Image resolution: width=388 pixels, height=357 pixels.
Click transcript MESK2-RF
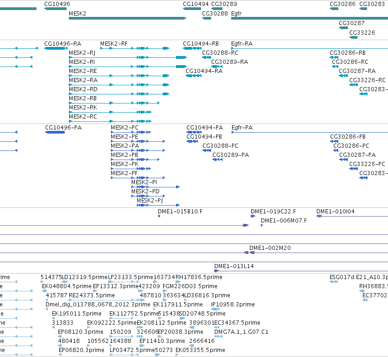coord(114,44)
